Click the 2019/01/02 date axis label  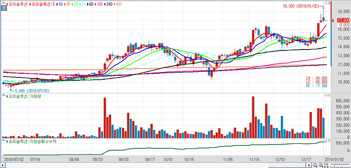(x=335, y=160)
